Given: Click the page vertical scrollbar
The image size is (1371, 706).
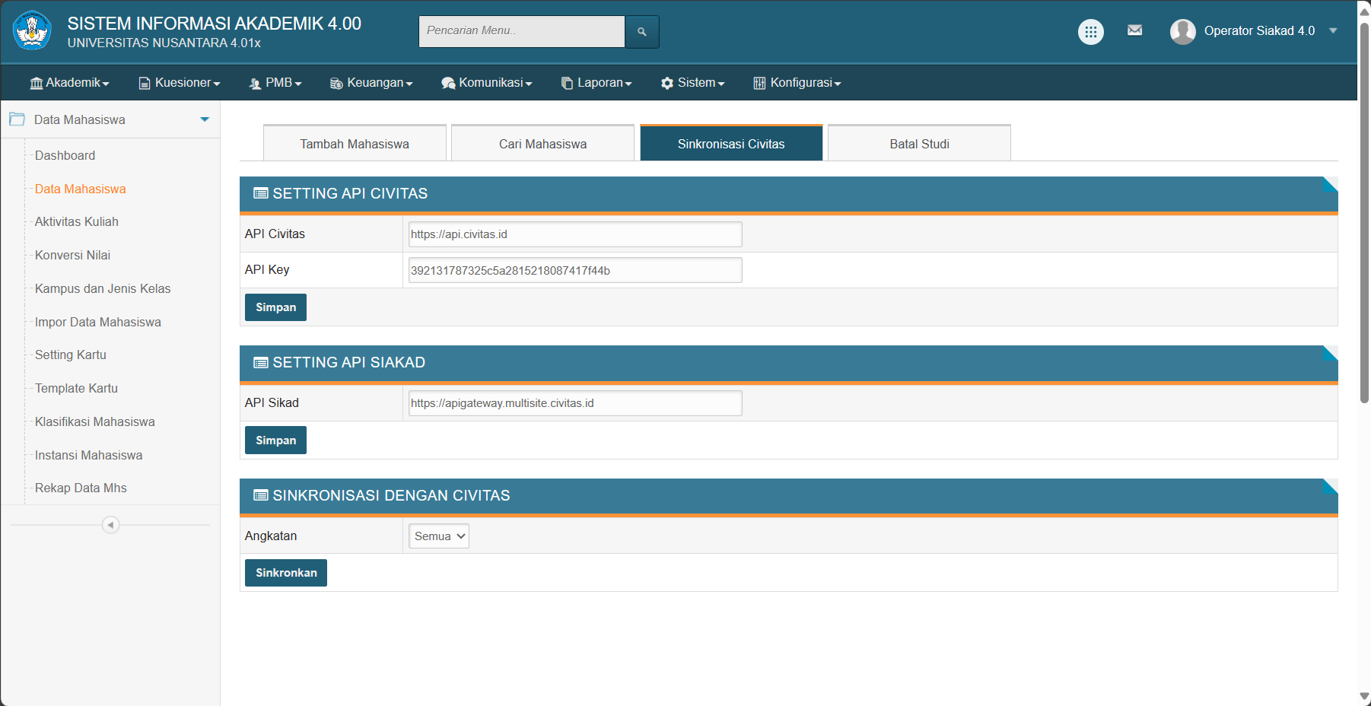Looking at the screenshot, I should [1364, 213].
